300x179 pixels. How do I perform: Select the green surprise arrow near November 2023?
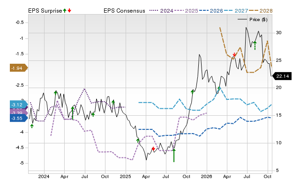(x=32, y=126)
